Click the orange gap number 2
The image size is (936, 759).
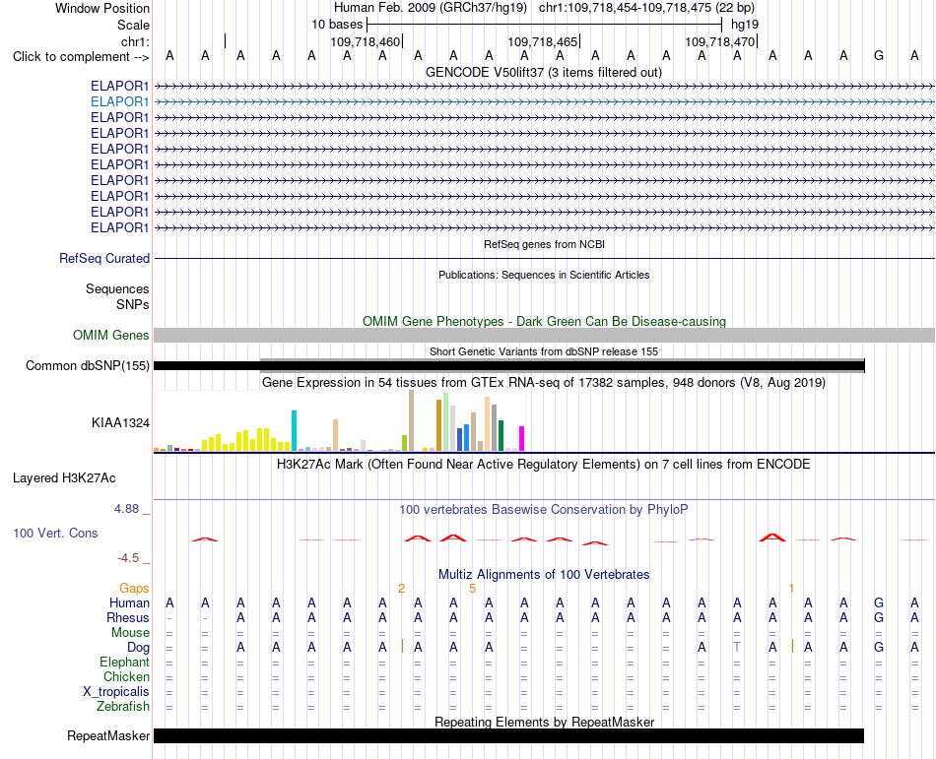[401, 589]
